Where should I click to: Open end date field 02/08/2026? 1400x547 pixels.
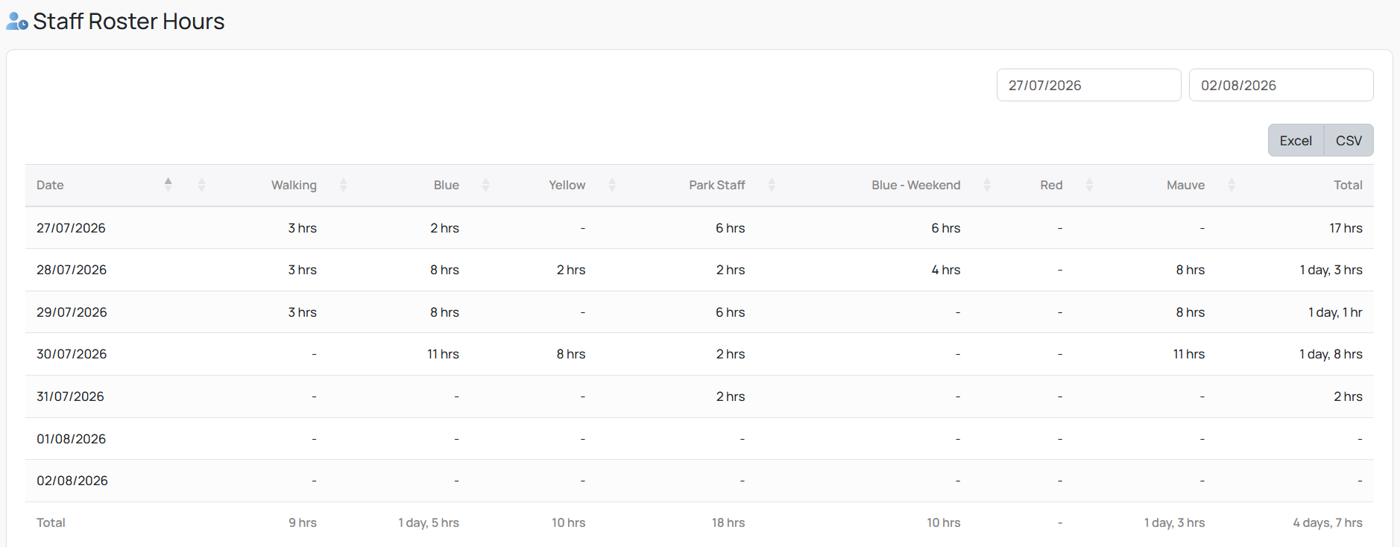point(1281,85)
